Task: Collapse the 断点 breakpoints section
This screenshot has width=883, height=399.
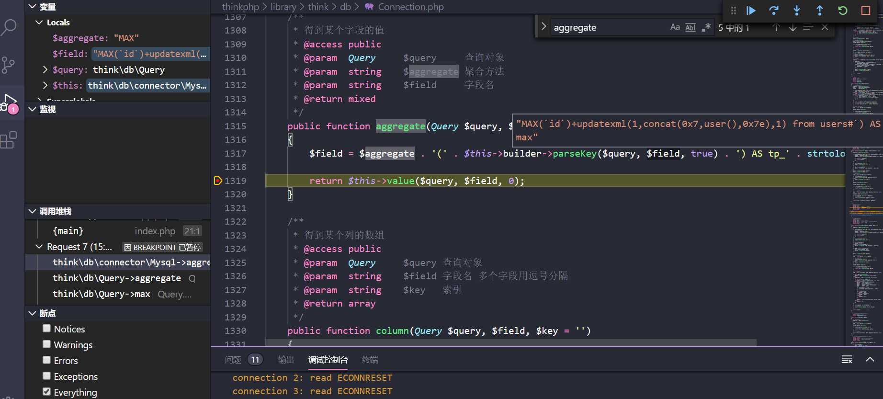Action: [x=33, y=313]
